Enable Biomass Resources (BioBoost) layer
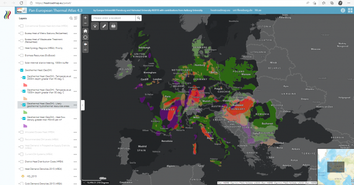The image size is (354, 185). pos(22,55)
